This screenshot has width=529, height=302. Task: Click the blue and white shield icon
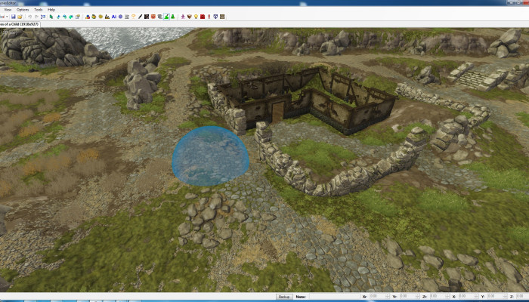[215, 17]
